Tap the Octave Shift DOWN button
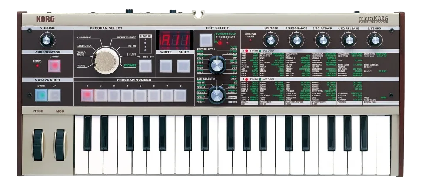Image resolution: width=426 pixels, height=186 pixels. 41,95
